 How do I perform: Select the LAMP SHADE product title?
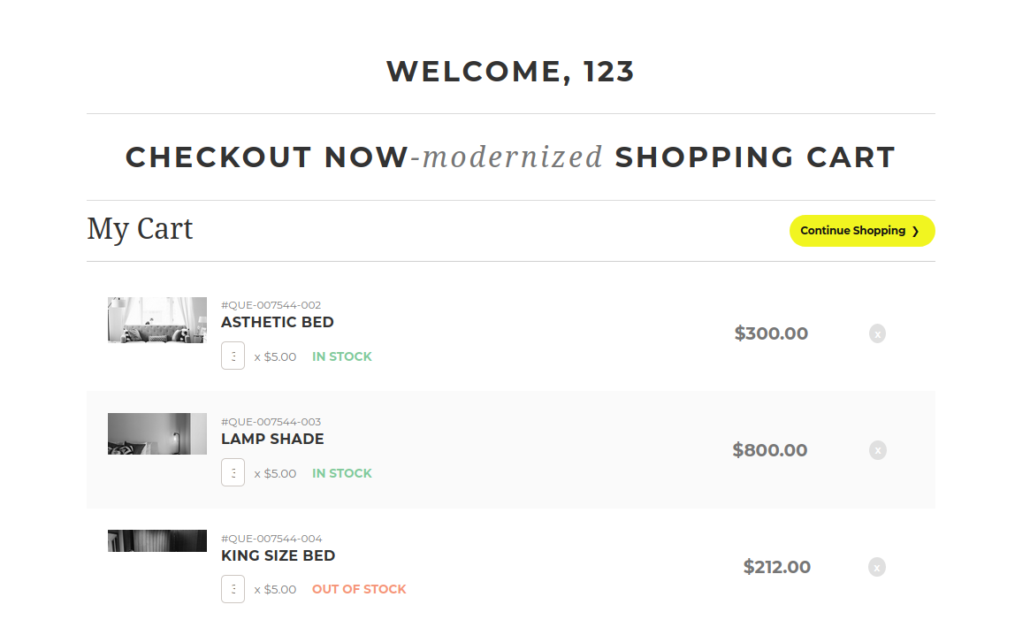click(272, 440)
